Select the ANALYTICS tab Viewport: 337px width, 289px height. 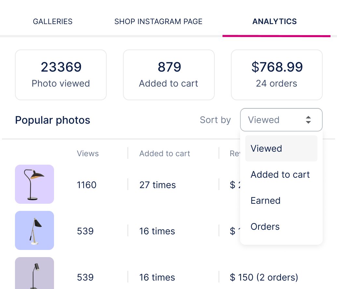pos(275,21)
